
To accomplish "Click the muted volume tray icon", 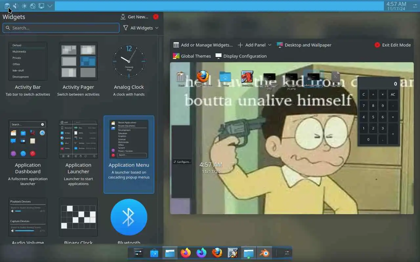I will 15,6.
